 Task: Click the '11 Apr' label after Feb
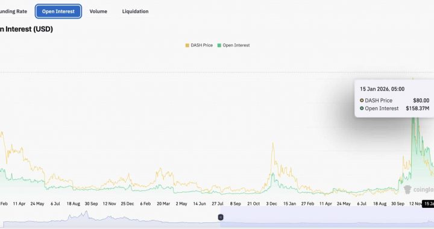pos(19,204)
